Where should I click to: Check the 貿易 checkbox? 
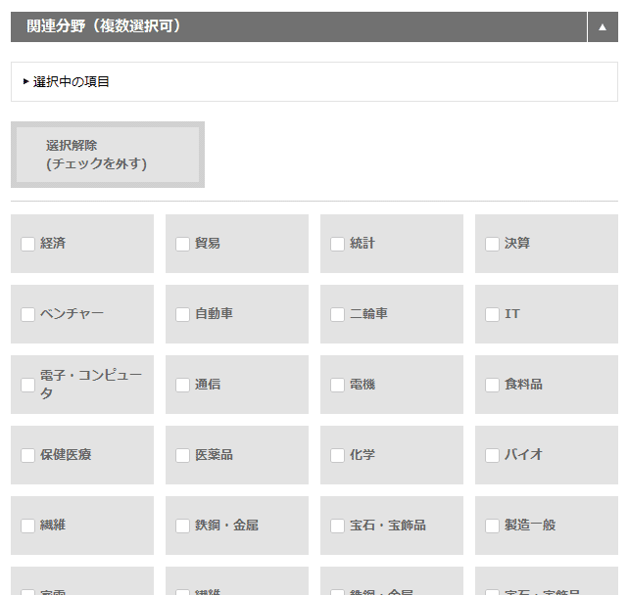(x=182, y=244)
